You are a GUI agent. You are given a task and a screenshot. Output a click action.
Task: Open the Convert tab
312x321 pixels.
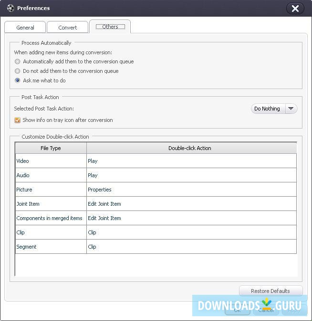[x=67, y=28]
